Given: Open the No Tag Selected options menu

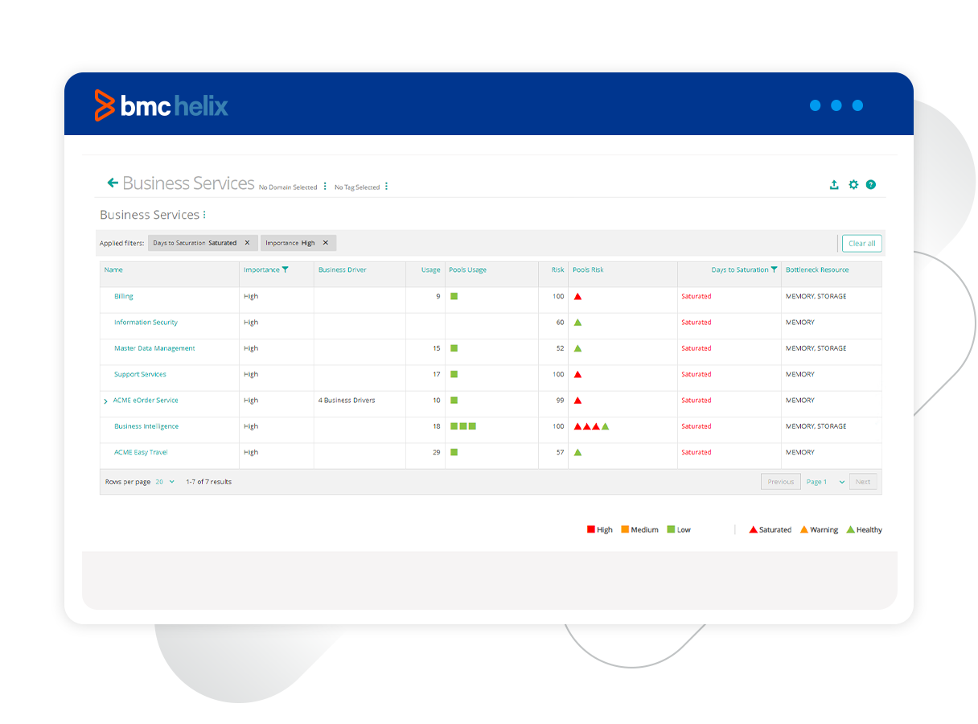Looking at the screenshot, I should pyautogui.click(x=386, y=187).
